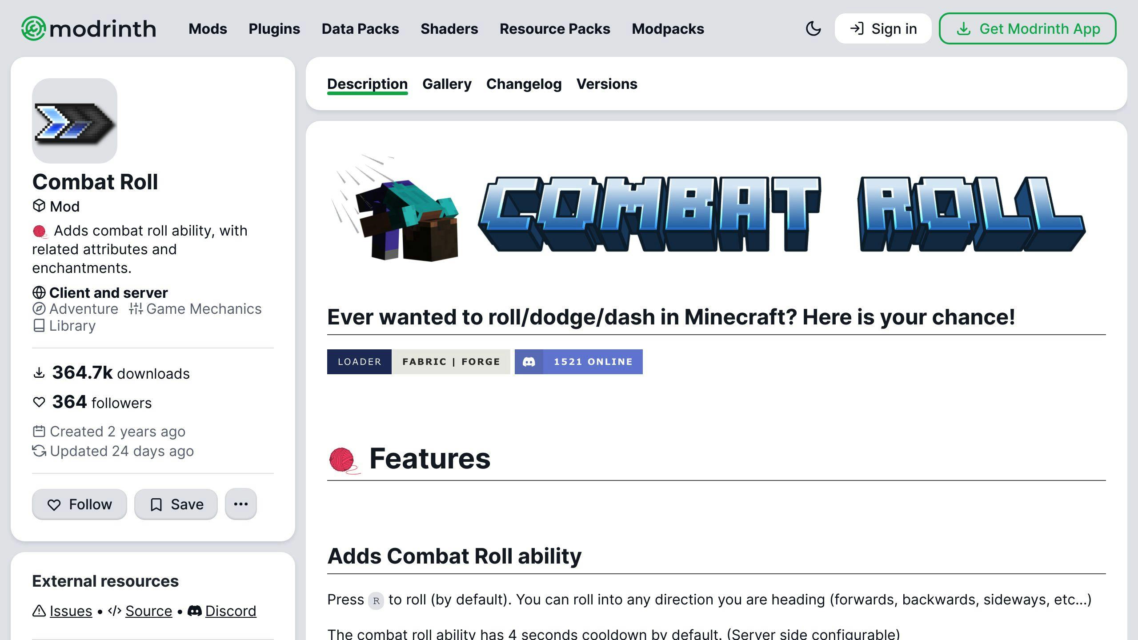Click the R key badge
The height and width of the screenshot is (640, 1138).
tap(376, 601)
